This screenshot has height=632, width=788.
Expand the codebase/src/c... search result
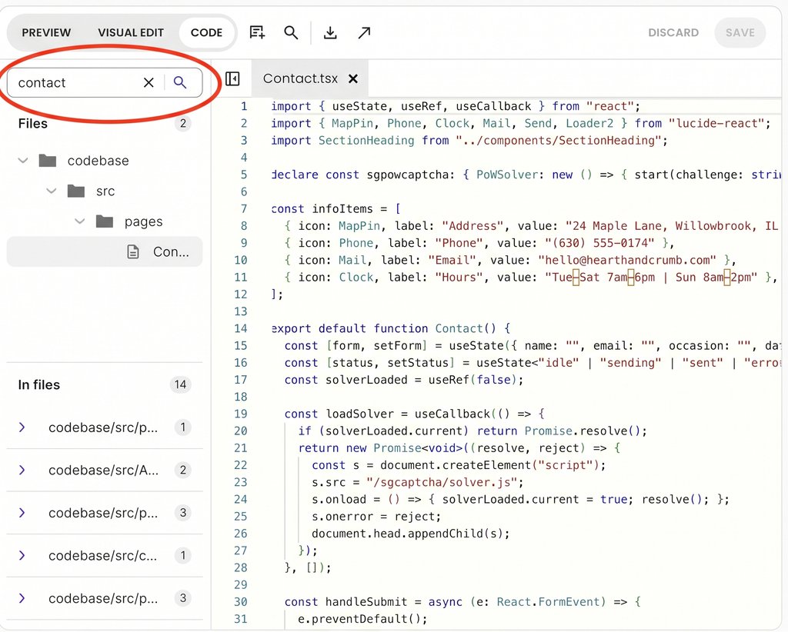click(x=22, y=556)
